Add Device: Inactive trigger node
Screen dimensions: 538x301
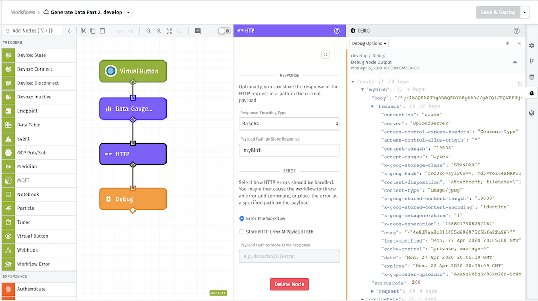click(39, 97)
